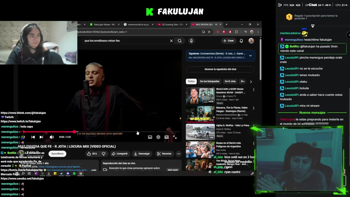Open Chrome from the taskbar

(81, 173)
